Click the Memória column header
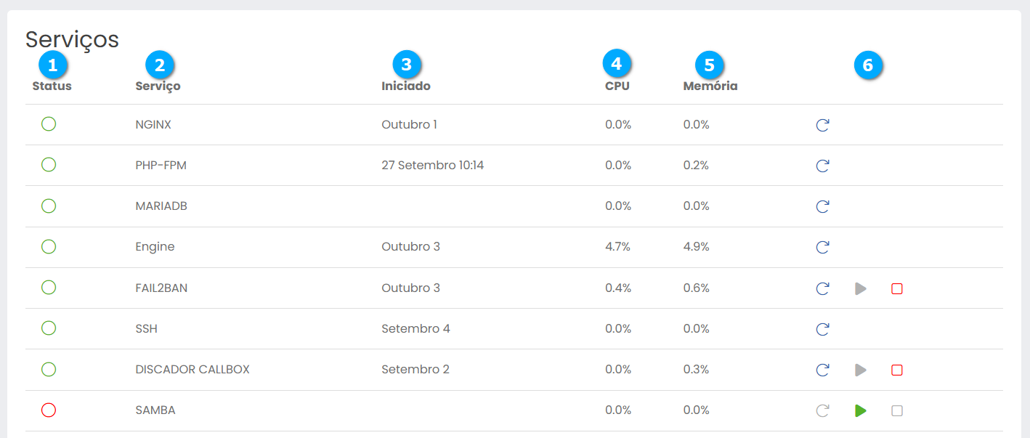The width and height of the screenshot is (1030, 438). (x=710, y=86)
